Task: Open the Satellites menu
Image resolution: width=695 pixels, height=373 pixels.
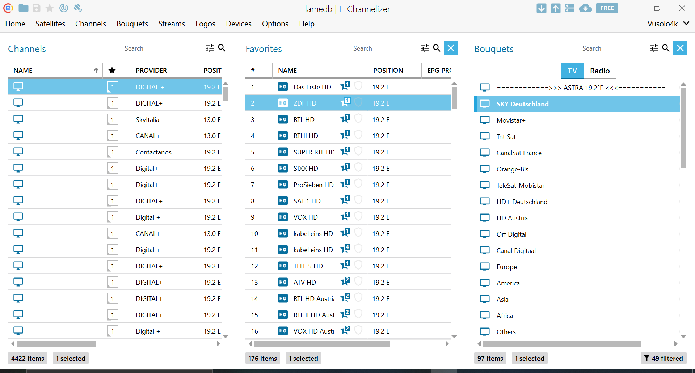Action: (50, 24)
